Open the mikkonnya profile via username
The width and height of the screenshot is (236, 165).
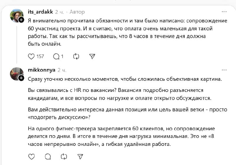[x=42, y=70]
